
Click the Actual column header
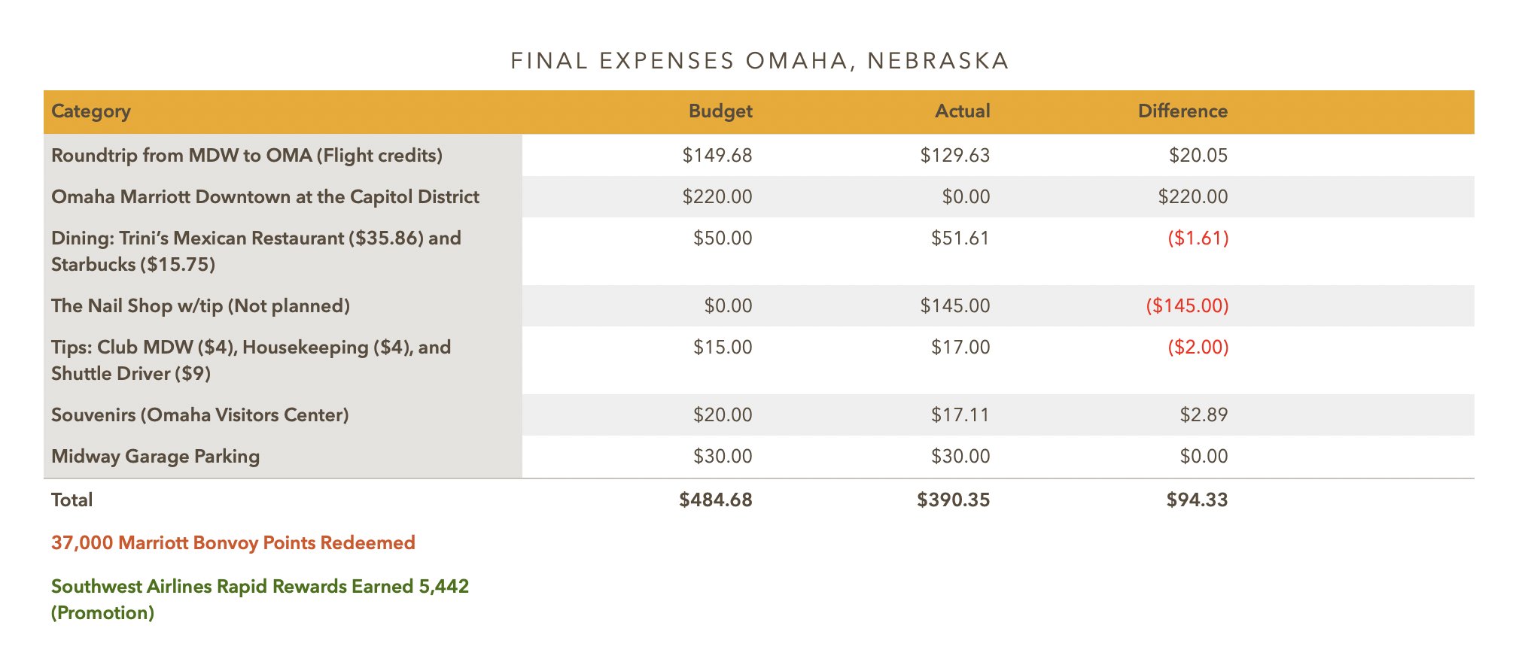pos(962,111)
